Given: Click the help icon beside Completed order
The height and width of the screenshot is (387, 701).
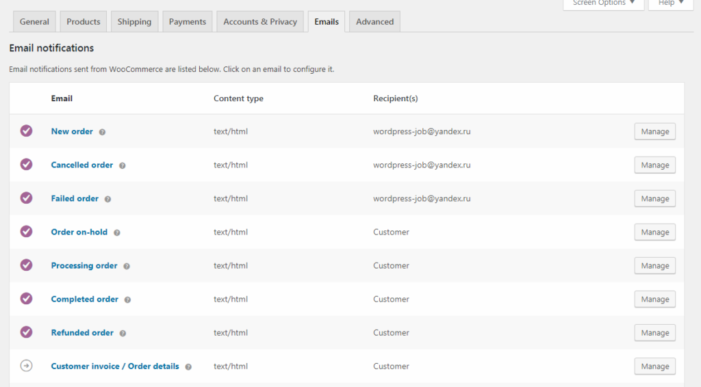Looking at the screenshot, I should pyautogui.click(x=127, y=299).
